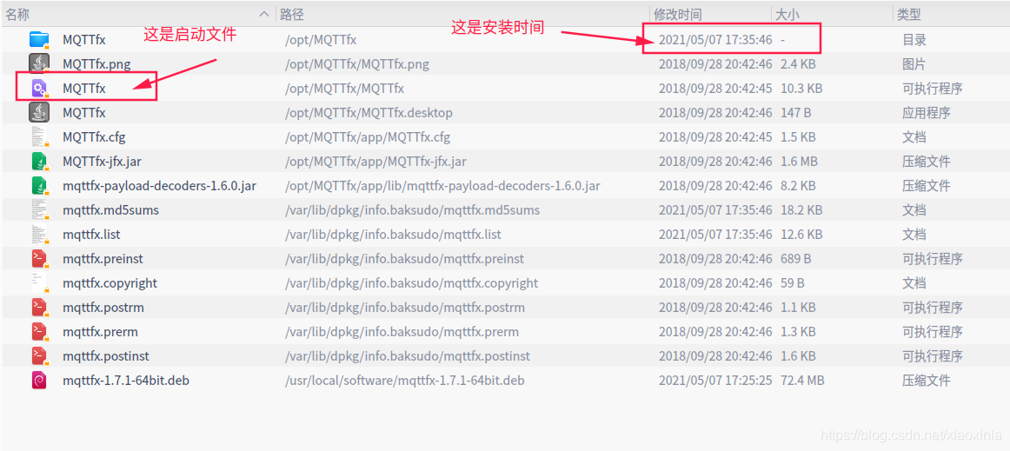The width and height of the screenshot is (1010, 451).
Task: Click the 8.2 KB size value
Action: pos(797,186)
